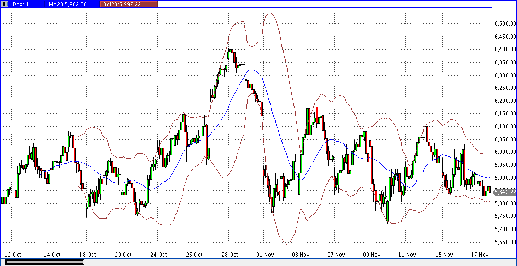Click the 6,350.00 price axis label
517x266 pixels.
(x=505, y=62)
